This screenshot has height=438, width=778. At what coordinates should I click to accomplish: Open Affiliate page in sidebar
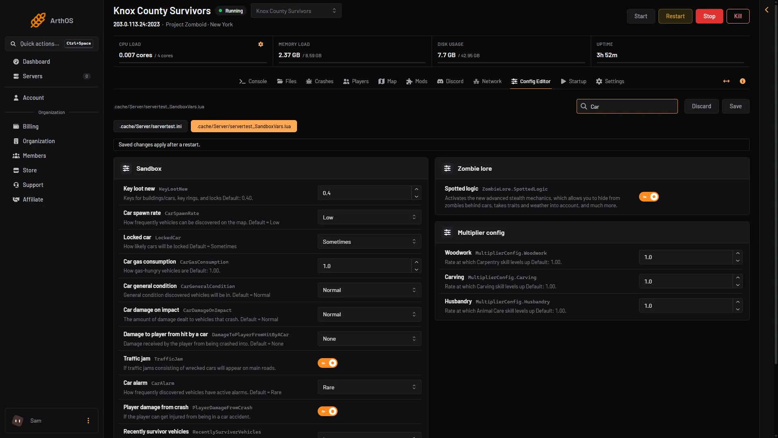pos(51,200)
